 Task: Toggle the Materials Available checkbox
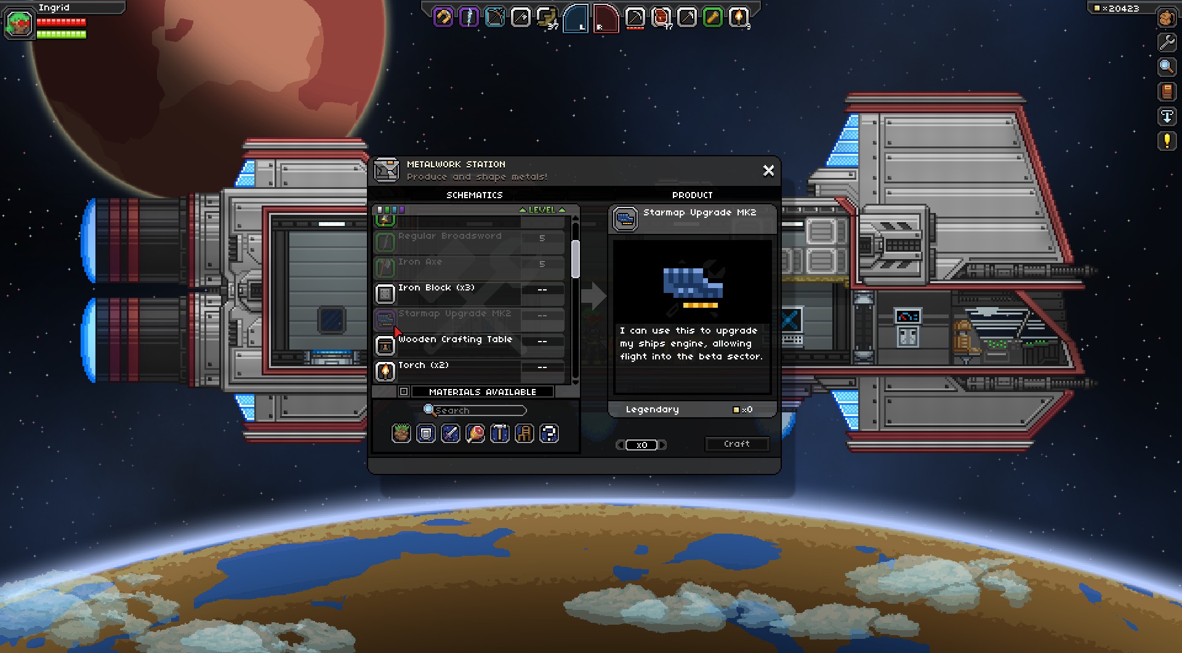point(403,391)
